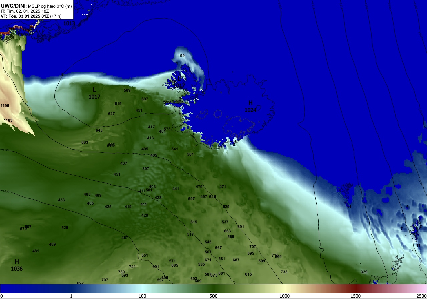
Task: Click the VT: Fös. 03.01.2025 01Z (+7 h) line
Action: coord(31,16)
